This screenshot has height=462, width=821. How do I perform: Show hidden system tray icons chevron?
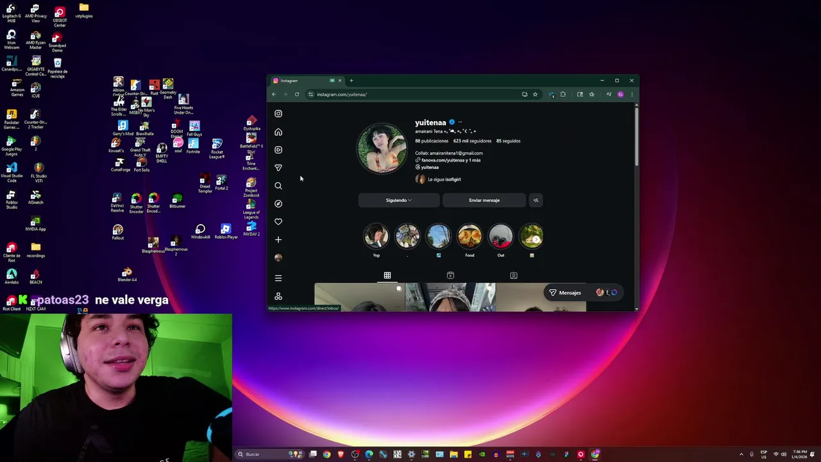click(741, 454)
